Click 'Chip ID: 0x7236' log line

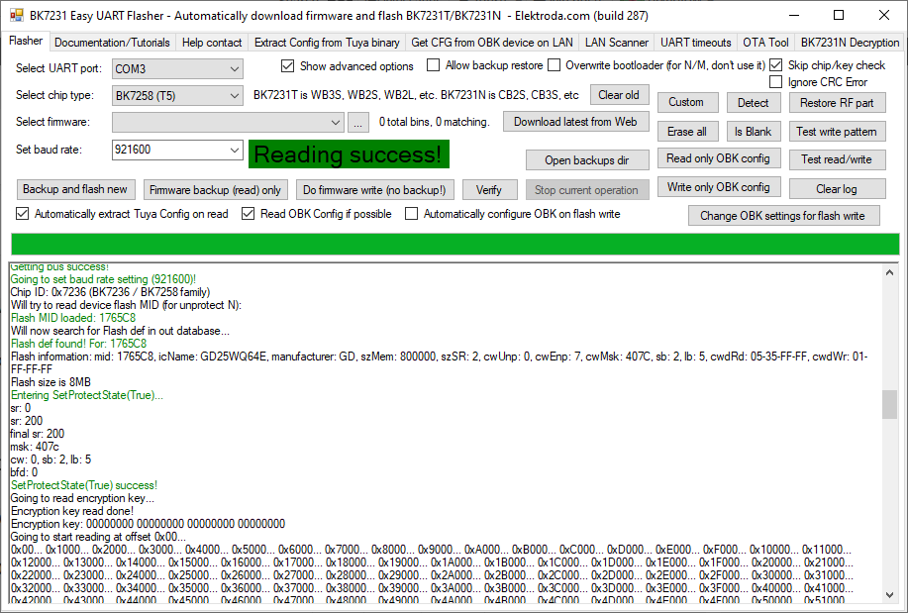pos(110,292)
